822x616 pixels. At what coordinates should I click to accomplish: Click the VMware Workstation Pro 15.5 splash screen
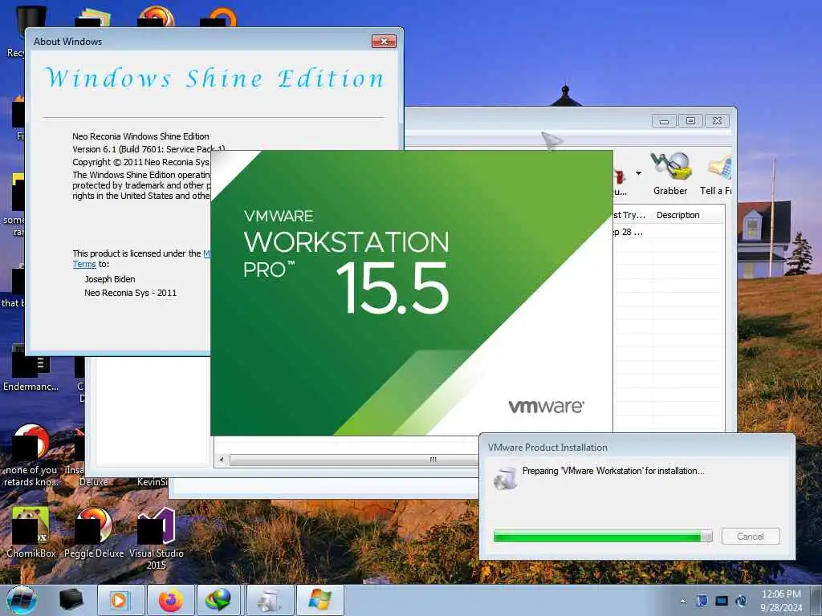412,293
